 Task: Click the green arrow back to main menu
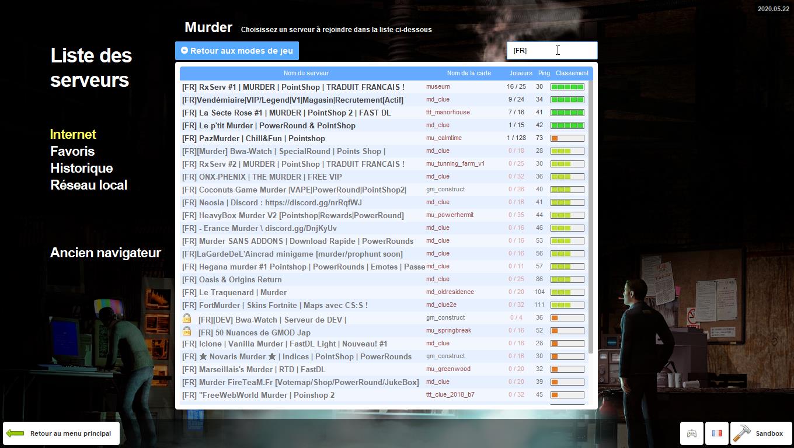(x=15, y=433)
